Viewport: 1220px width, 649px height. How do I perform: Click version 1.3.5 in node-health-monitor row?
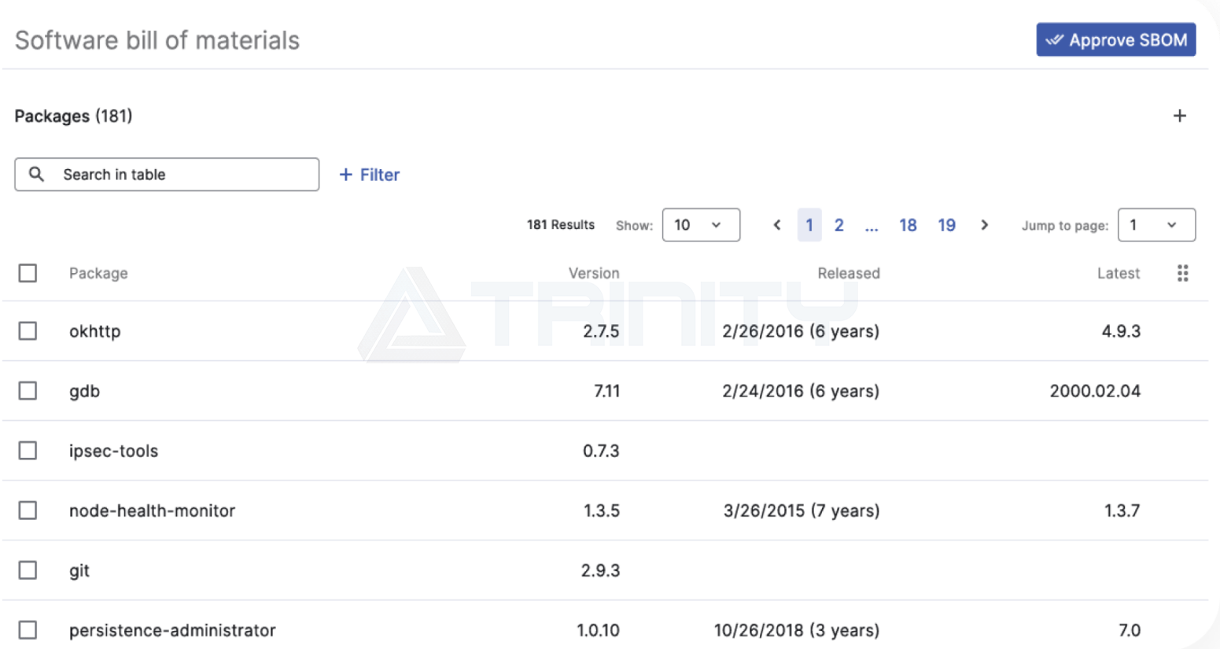(602, 511)
